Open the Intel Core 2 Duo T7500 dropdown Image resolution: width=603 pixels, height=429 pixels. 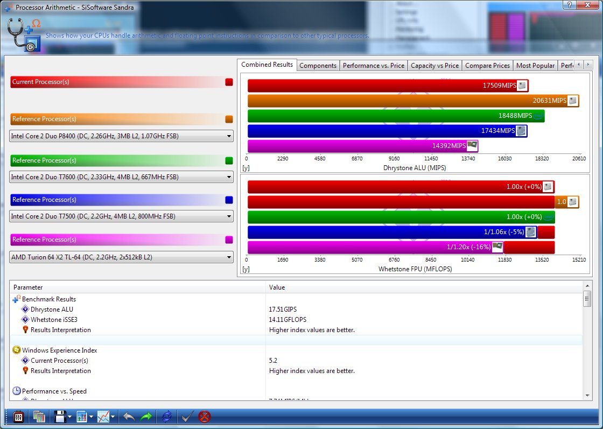point(121,216)
